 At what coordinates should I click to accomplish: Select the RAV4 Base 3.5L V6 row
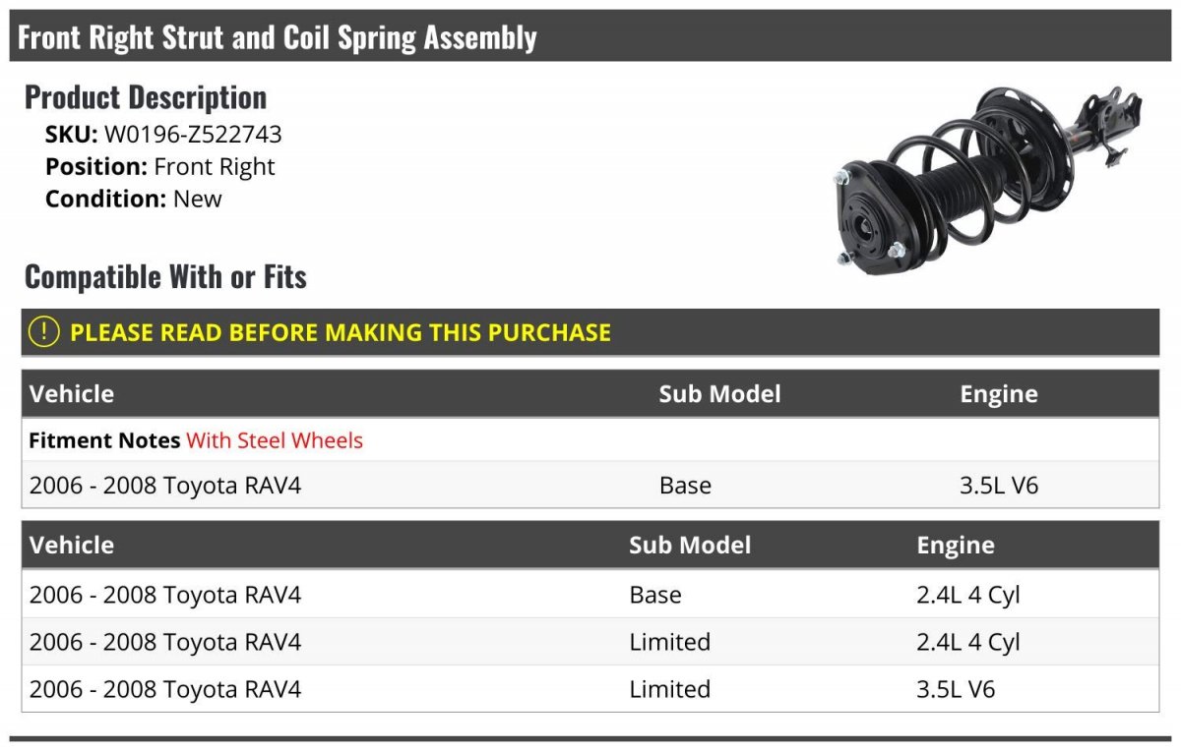point(590,485)
